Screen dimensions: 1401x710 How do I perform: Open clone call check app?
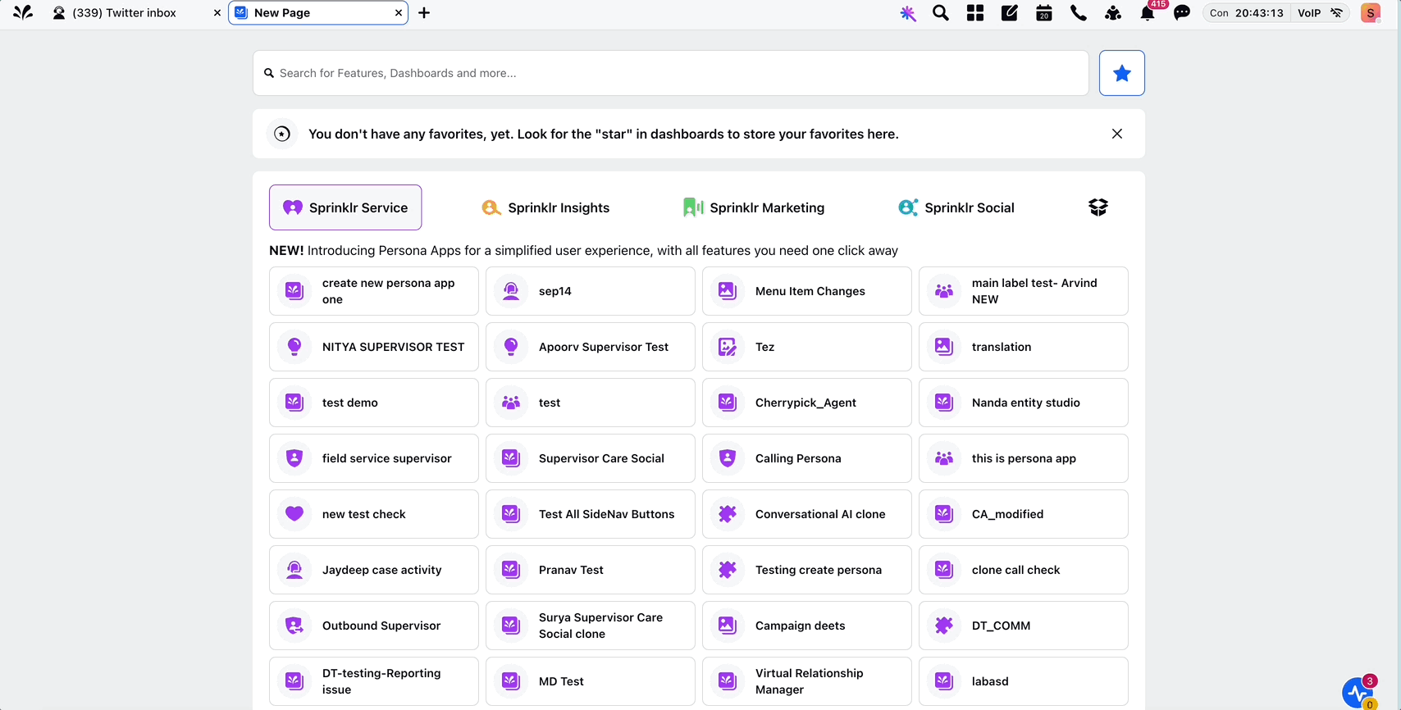click(x=1023, y=570)
